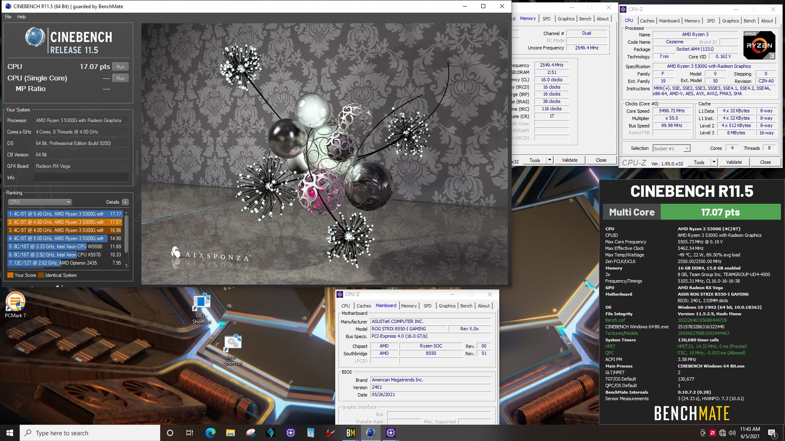Select ranking row Intel Xeon X5570
This screenshot has height=441, width=785.
coord(65,255)
